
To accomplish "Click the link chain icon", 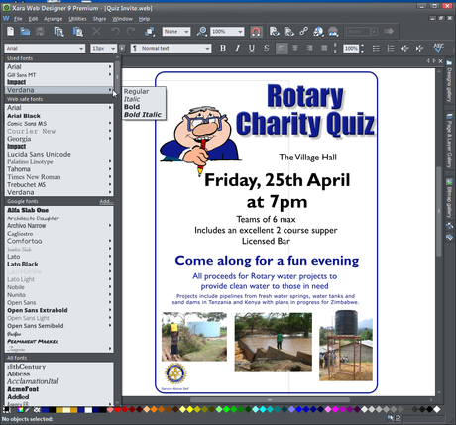I will tap(303, 32).
